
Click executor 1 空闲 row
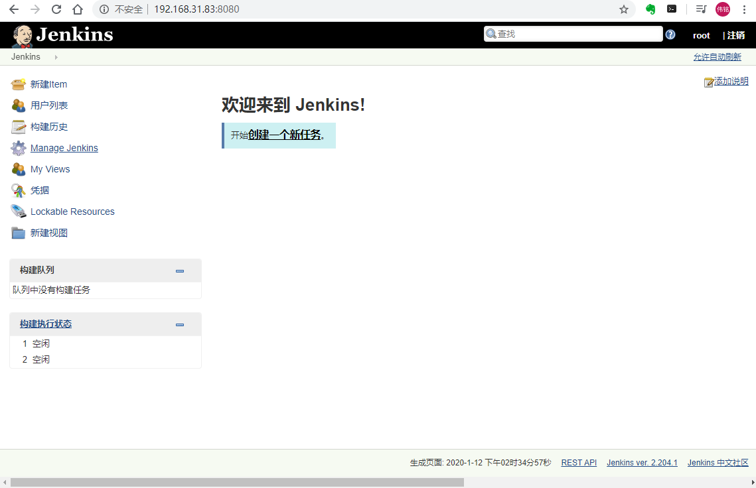(105, 343)
